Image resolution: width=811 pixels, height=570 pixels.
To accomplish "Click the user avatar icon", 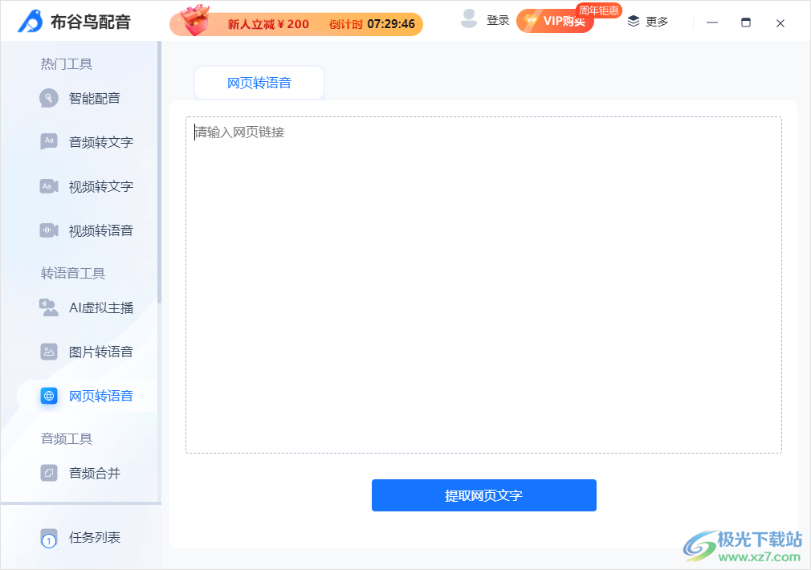I will (469, 19).
